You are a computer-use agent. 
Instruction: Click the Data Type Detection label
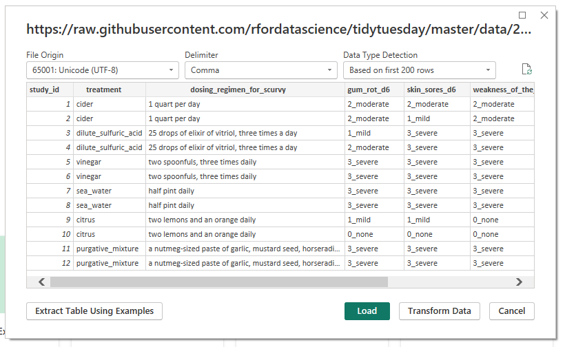tap(380, 55)
